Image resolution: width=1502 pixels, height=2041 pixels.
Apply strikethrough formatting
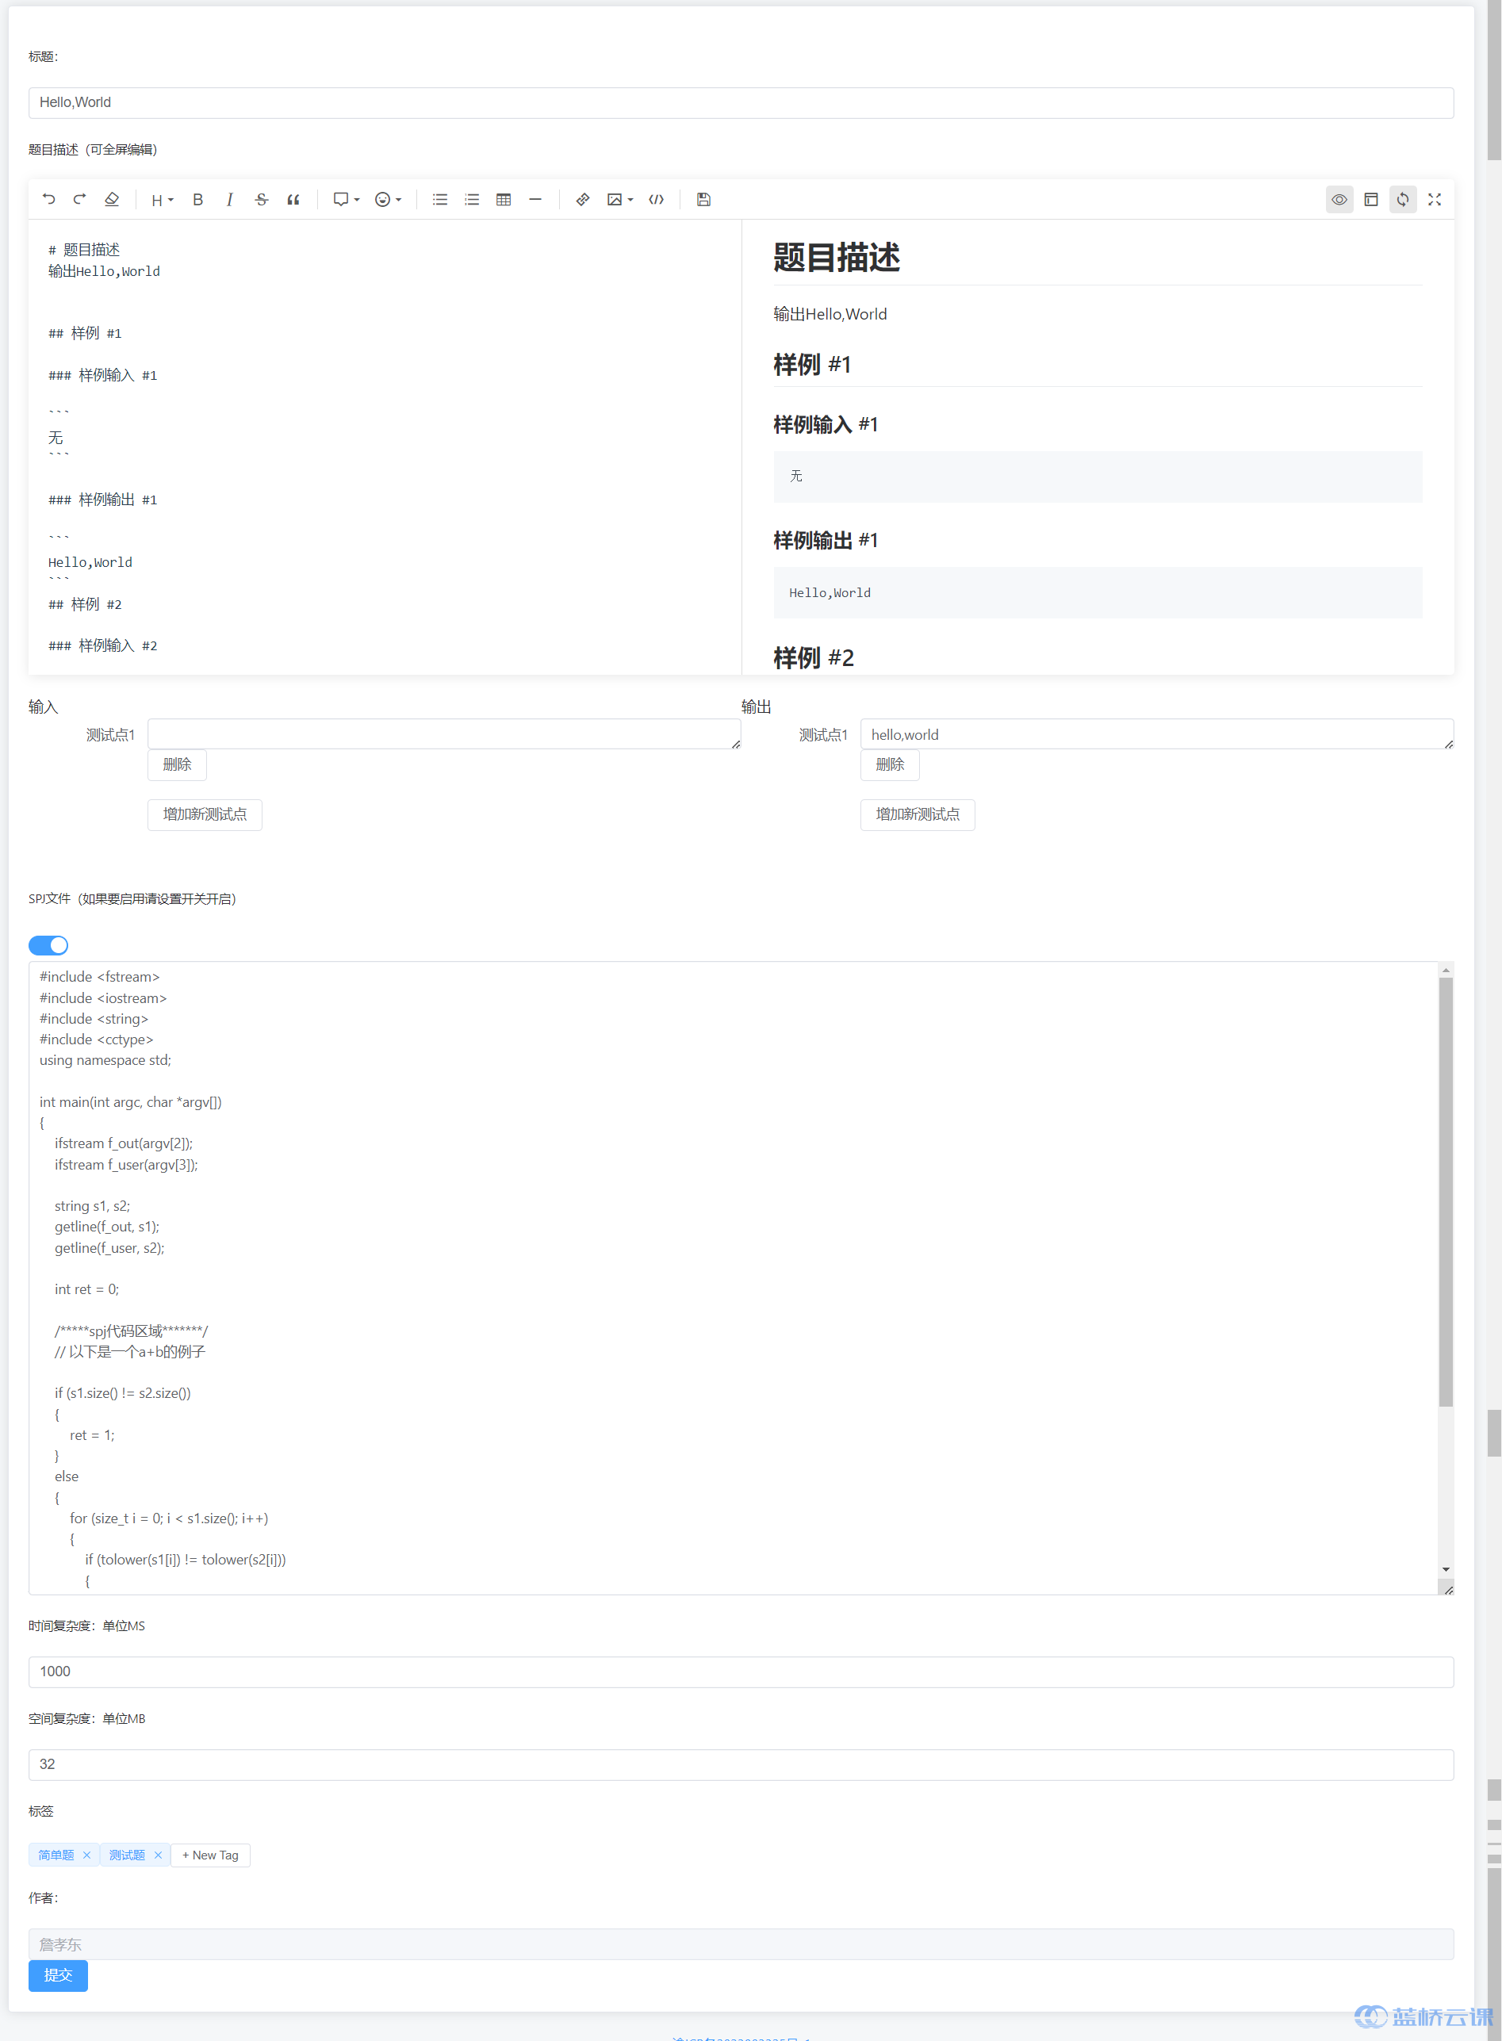click(261, 199)
